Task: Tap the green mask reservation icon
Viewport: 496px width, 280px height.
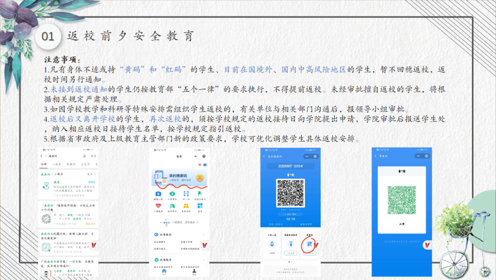Action: click(x=172, y=194)
